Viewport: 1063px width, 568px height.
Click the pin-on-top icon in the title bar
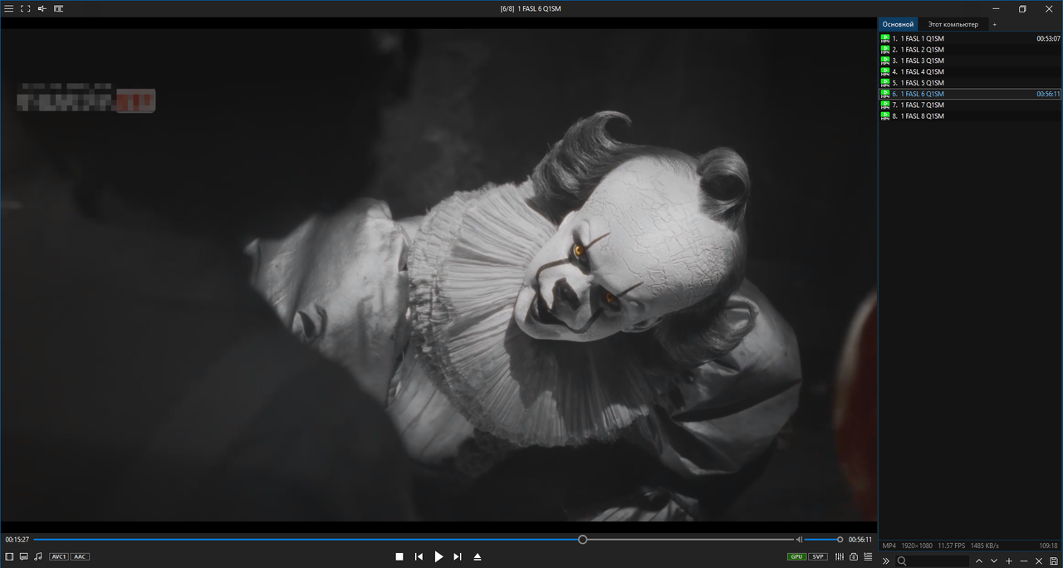point(42,8)
